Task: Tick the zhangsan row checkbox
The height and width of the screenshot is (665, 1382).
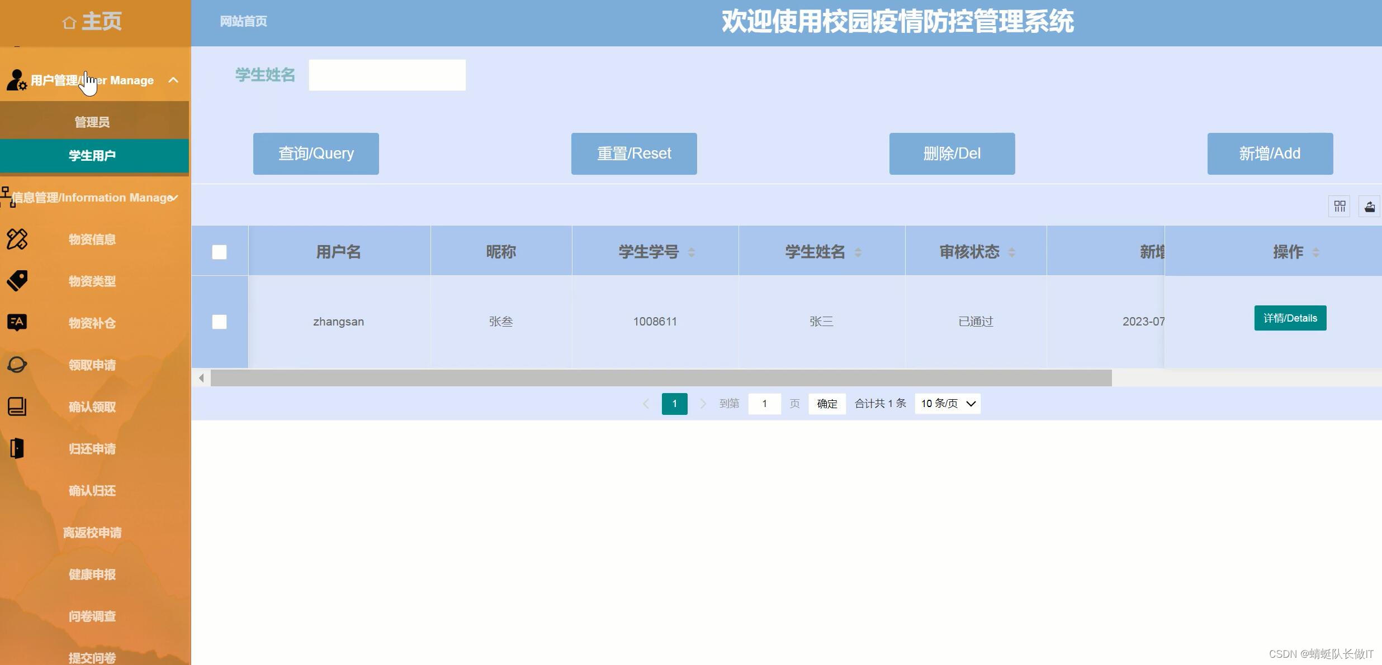Action: coord(219,322)
